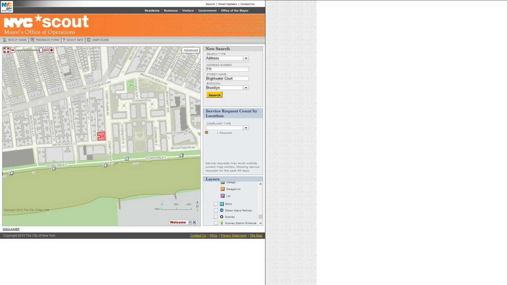Click the 1 Request legend text
Image resolution: width=507 pixels, height=285 pixels.
(224, 133)
